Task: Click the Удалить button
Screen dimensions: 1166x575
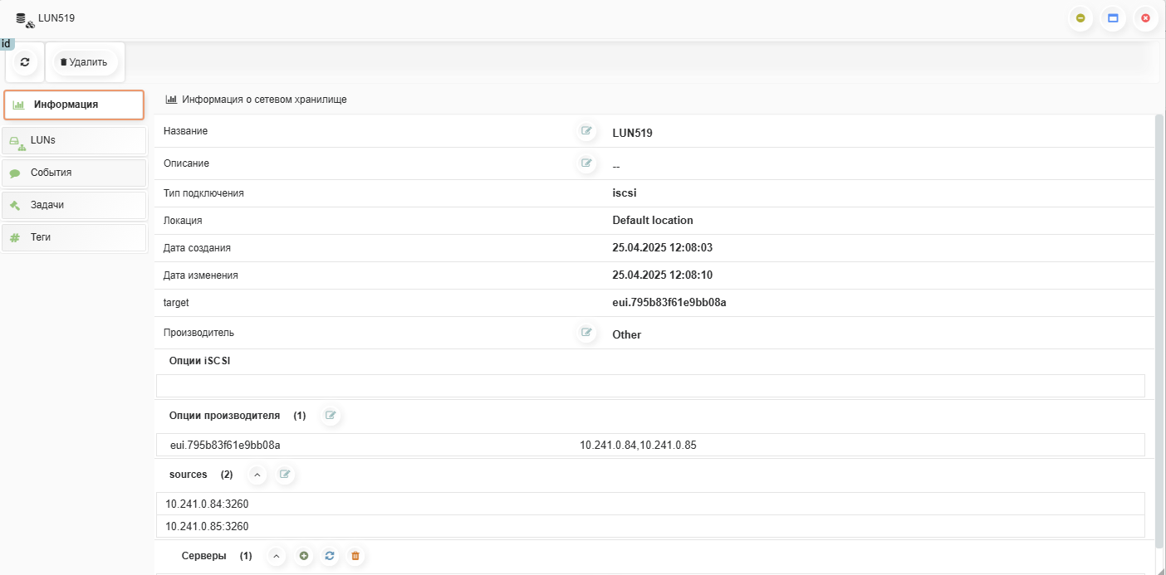Action: click(85, 62)
